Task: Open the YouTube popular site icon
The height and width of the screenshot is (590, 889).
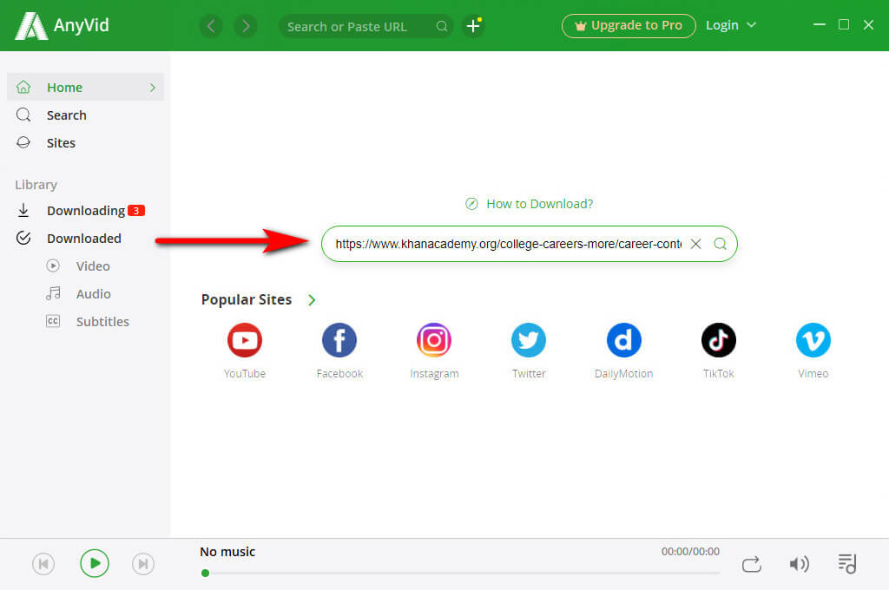Action: click(x=245, y=341)
